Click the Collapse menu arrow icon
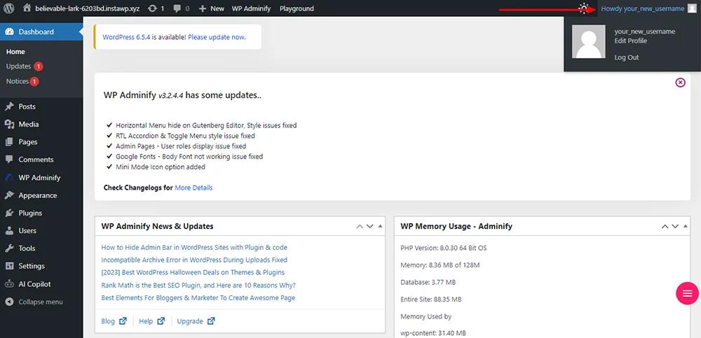 9,302
